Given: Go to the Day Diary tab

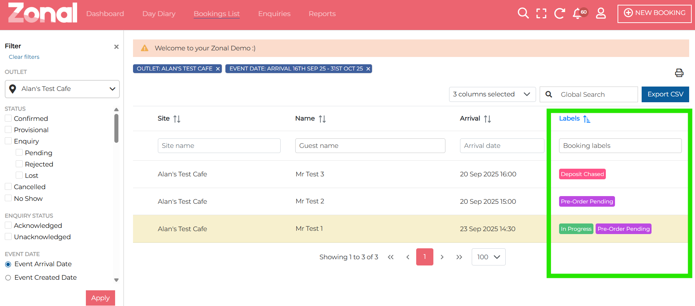Looking at the screenshot, I should (159, 14).
